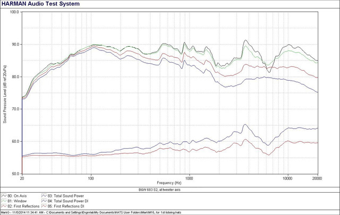Image resolution: width=340 pixels, height=215 pixels.
Task: Click the 90.0 y-axis tick label
Action: pos(15,44)
